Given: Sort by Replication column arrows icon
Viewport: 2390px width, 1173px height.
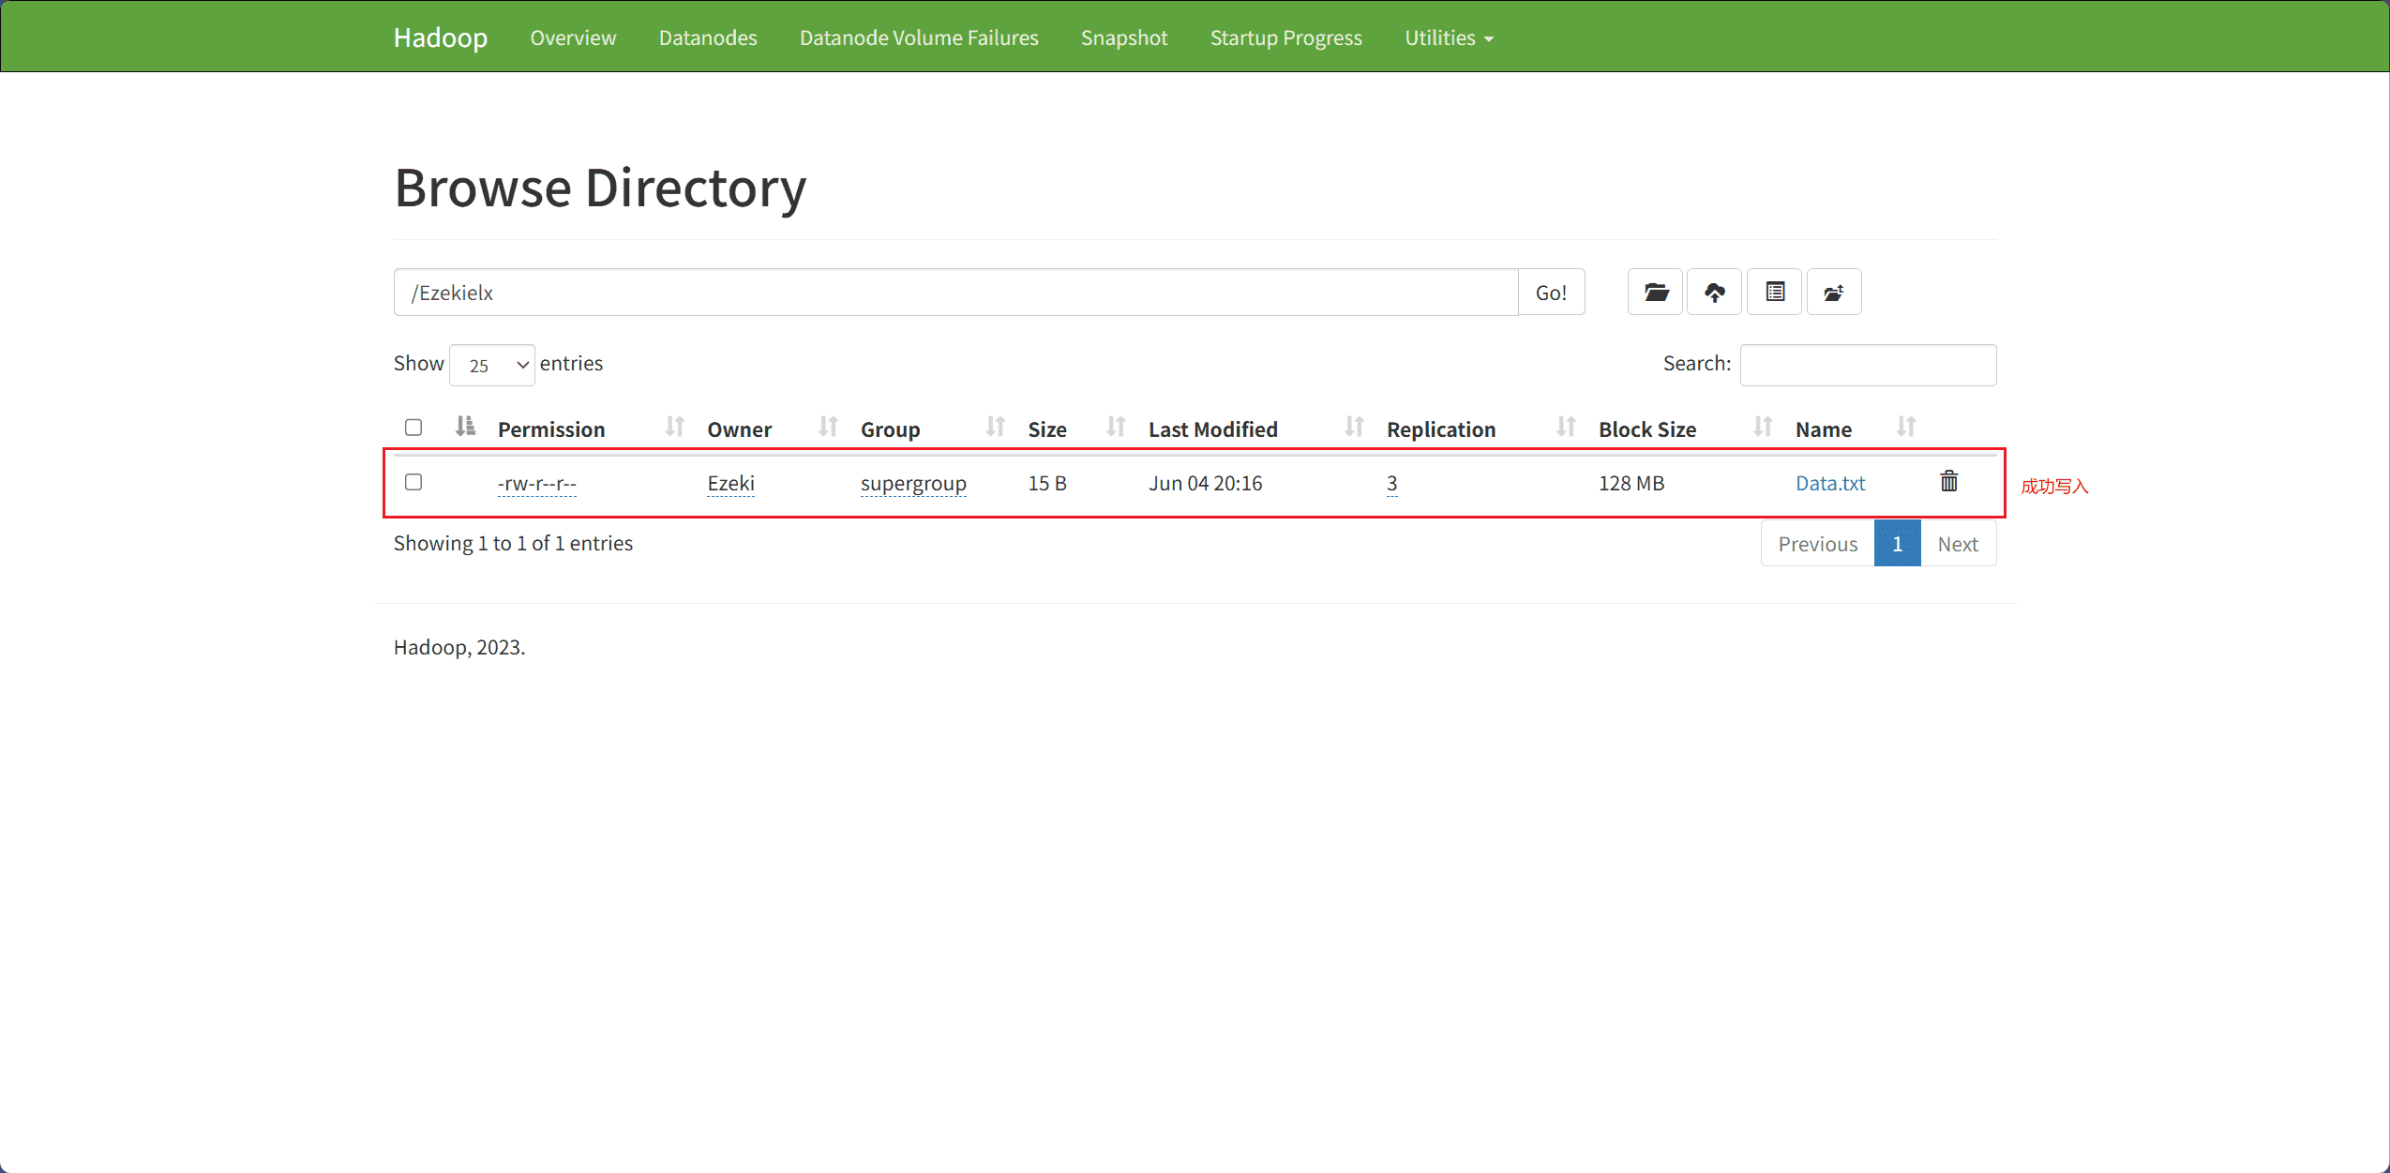Looking at the screenshot, I should pos(1566,428).
